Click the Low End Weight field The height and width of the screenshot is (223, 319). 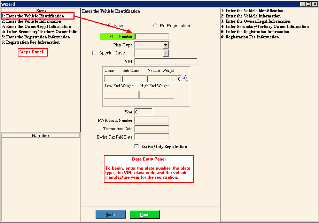click(121, 95)
